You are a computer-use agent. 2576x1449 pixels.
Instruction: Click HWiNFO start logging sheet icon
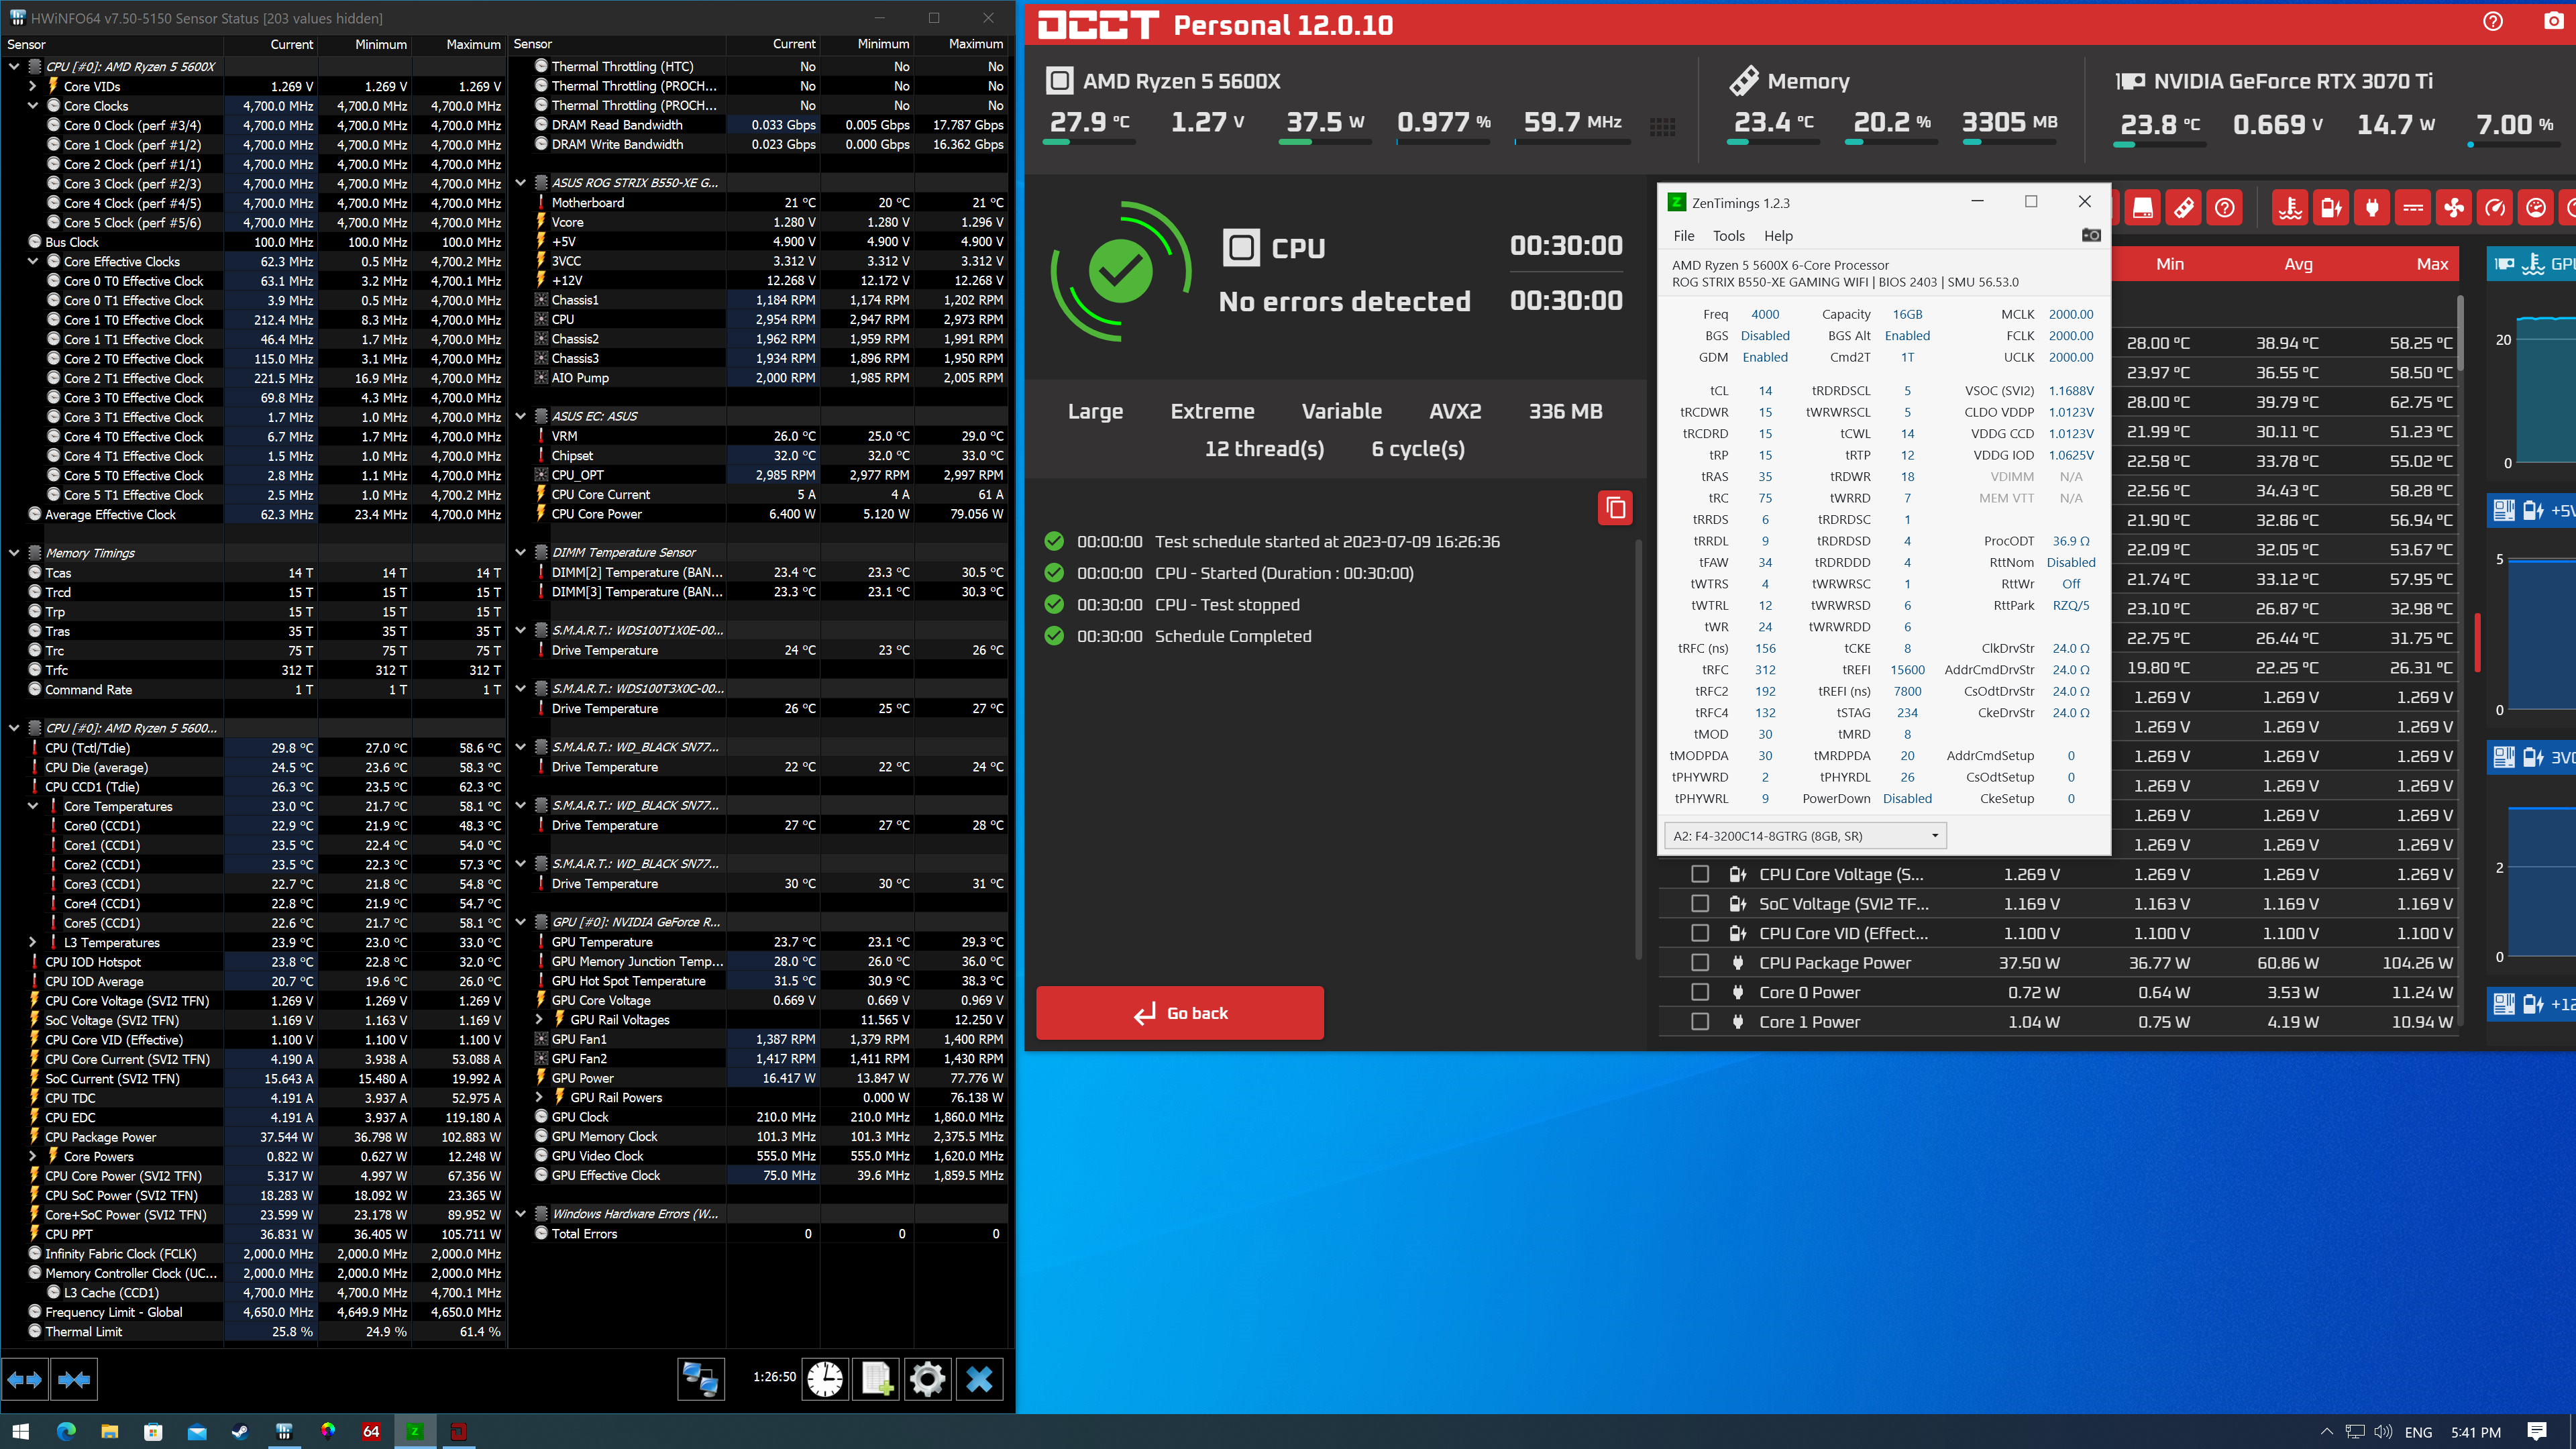point(876,1380)
